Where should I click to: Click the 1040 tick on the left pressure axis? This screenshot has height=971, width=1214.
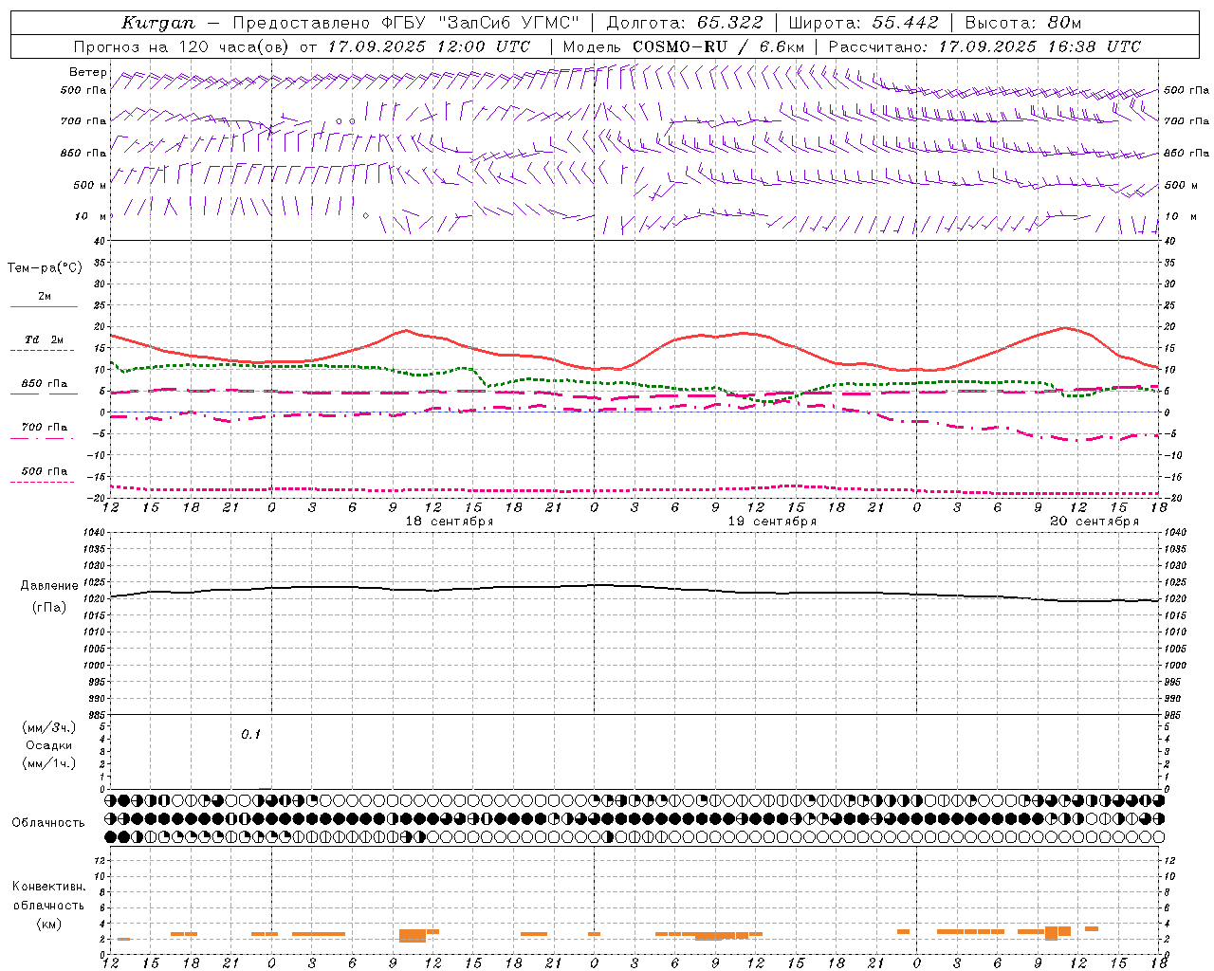click(95, 533)
